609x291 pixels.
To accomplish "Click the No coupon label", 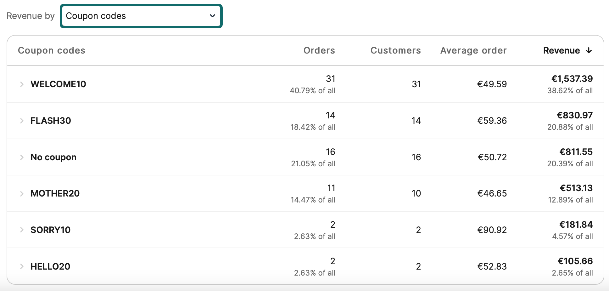I will [x=53, y=157].
